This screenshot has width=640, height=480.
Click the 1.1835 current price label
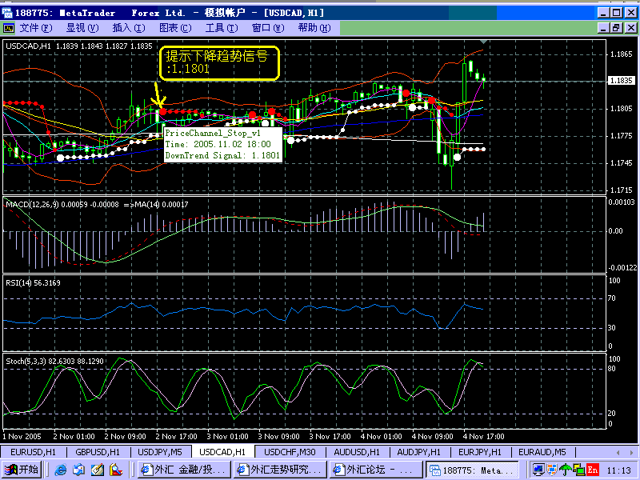pos(621,81)
